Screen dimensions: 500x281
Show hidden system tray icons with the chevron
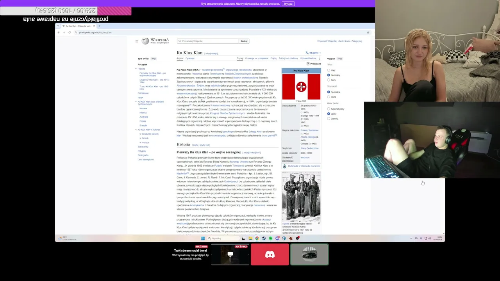(x=411, y=238)
